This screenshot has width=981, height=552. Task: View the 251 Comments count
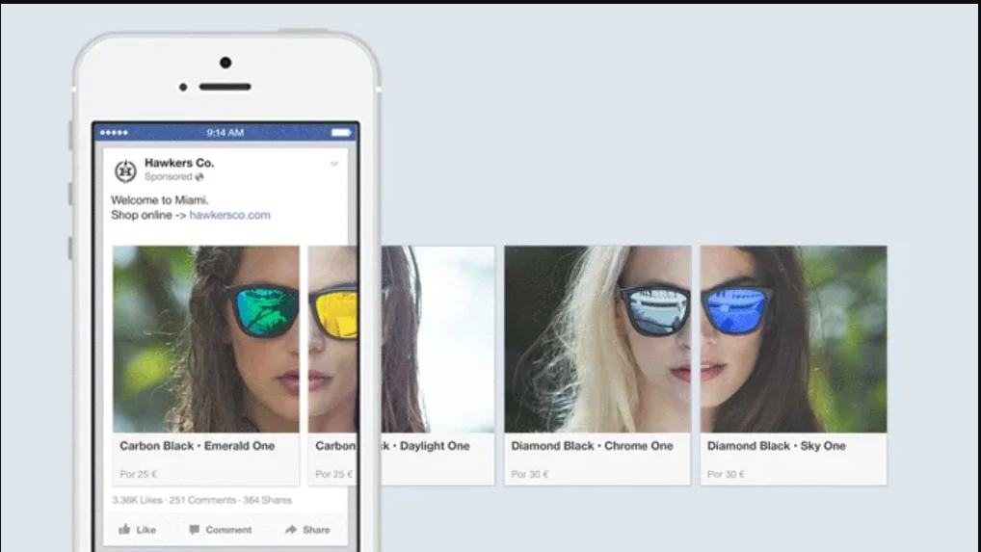(202, 500)
